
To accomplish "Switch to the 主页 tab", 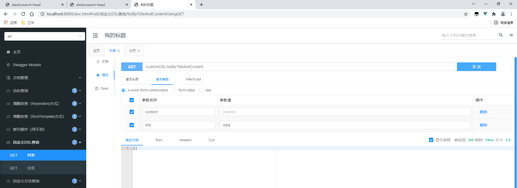I will coord(96,51).
